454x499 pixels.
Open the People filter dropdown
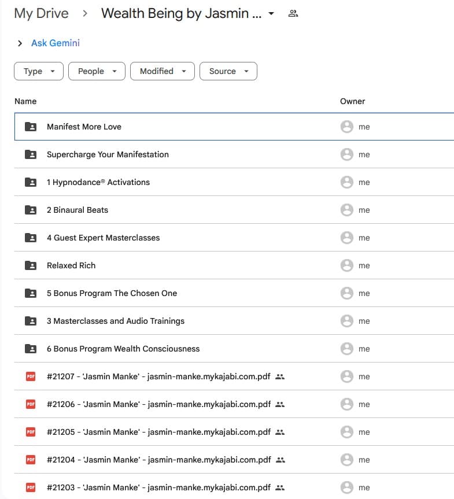[x=97, y=71]
